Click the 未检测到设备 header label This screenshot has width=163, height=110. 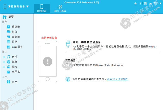pos(16,6)
